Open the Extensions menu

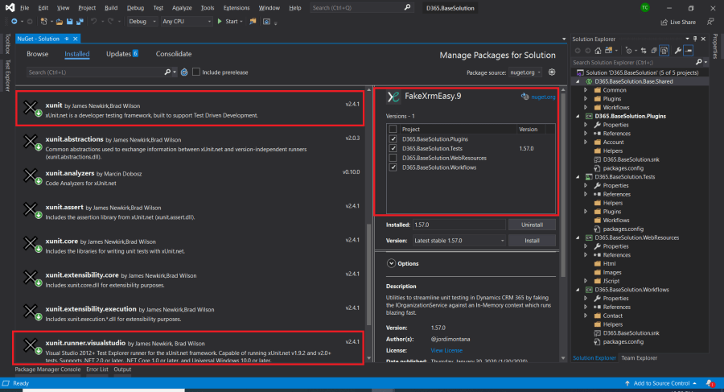click(236, 7)
